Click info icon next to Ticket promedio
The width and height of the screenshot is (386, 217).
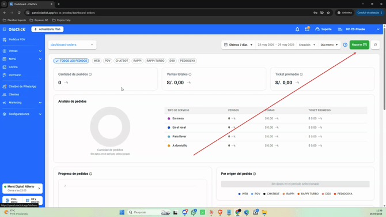point(301,74)
